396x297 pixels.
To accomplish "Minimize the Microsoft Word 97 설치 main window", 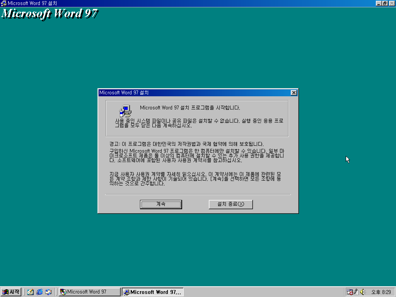I will tap(379, 3).
